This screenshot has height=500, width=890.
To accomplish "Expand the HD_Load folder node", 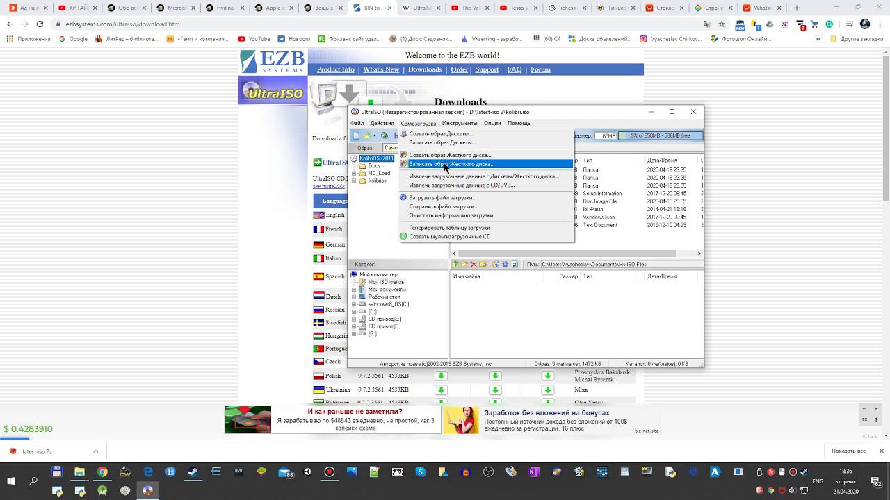I will point(354,174).
